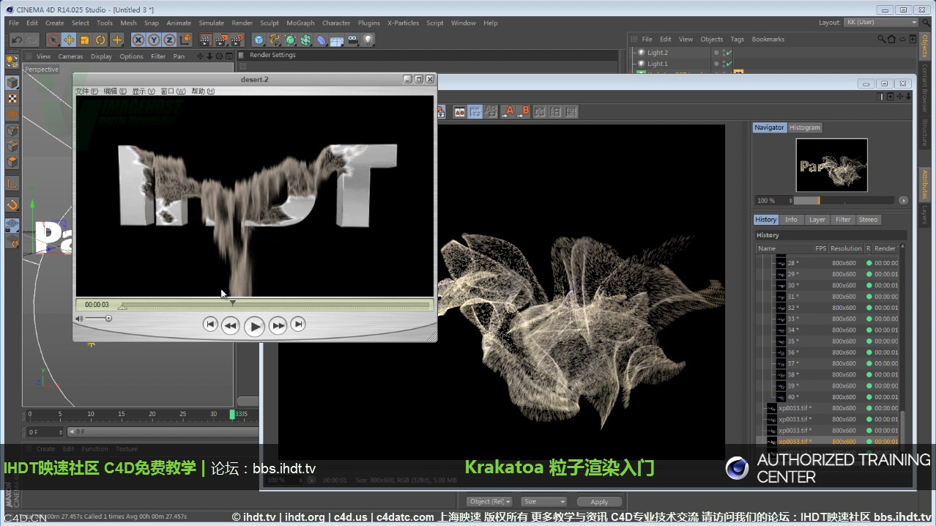The height and width of the screenshot is (526, 936).
Task: Open the Size dropdown at bottom
Action: (543, 501)
